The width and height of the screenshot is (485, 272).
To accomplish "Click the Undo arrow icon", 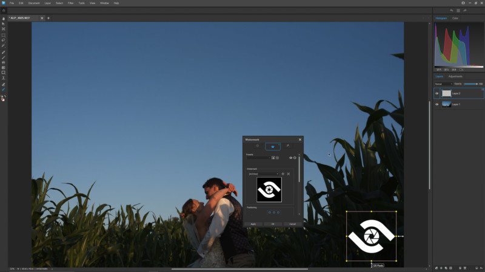I will (452, 10).
